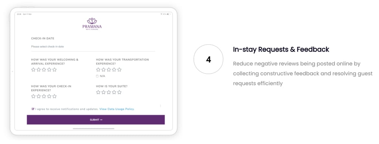Rate your suite three stars
The height and width of the screenshot is (144, 379).
(x=109, y=92)
